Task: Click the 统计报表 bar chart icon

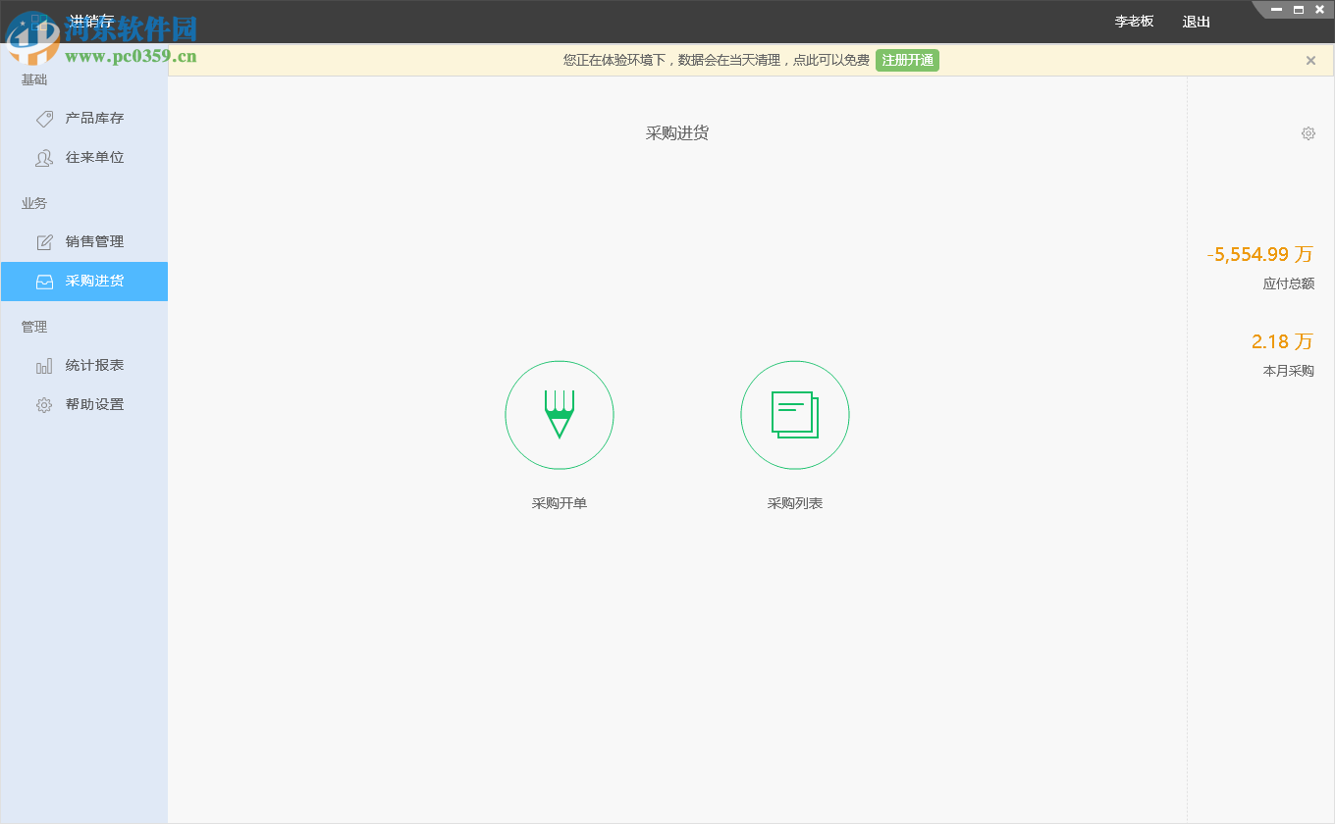Action: tap(44, 366)
